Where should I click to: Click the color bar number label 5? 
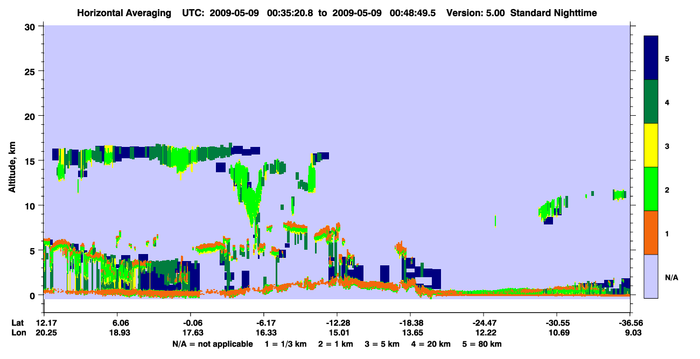coord(667,58)
